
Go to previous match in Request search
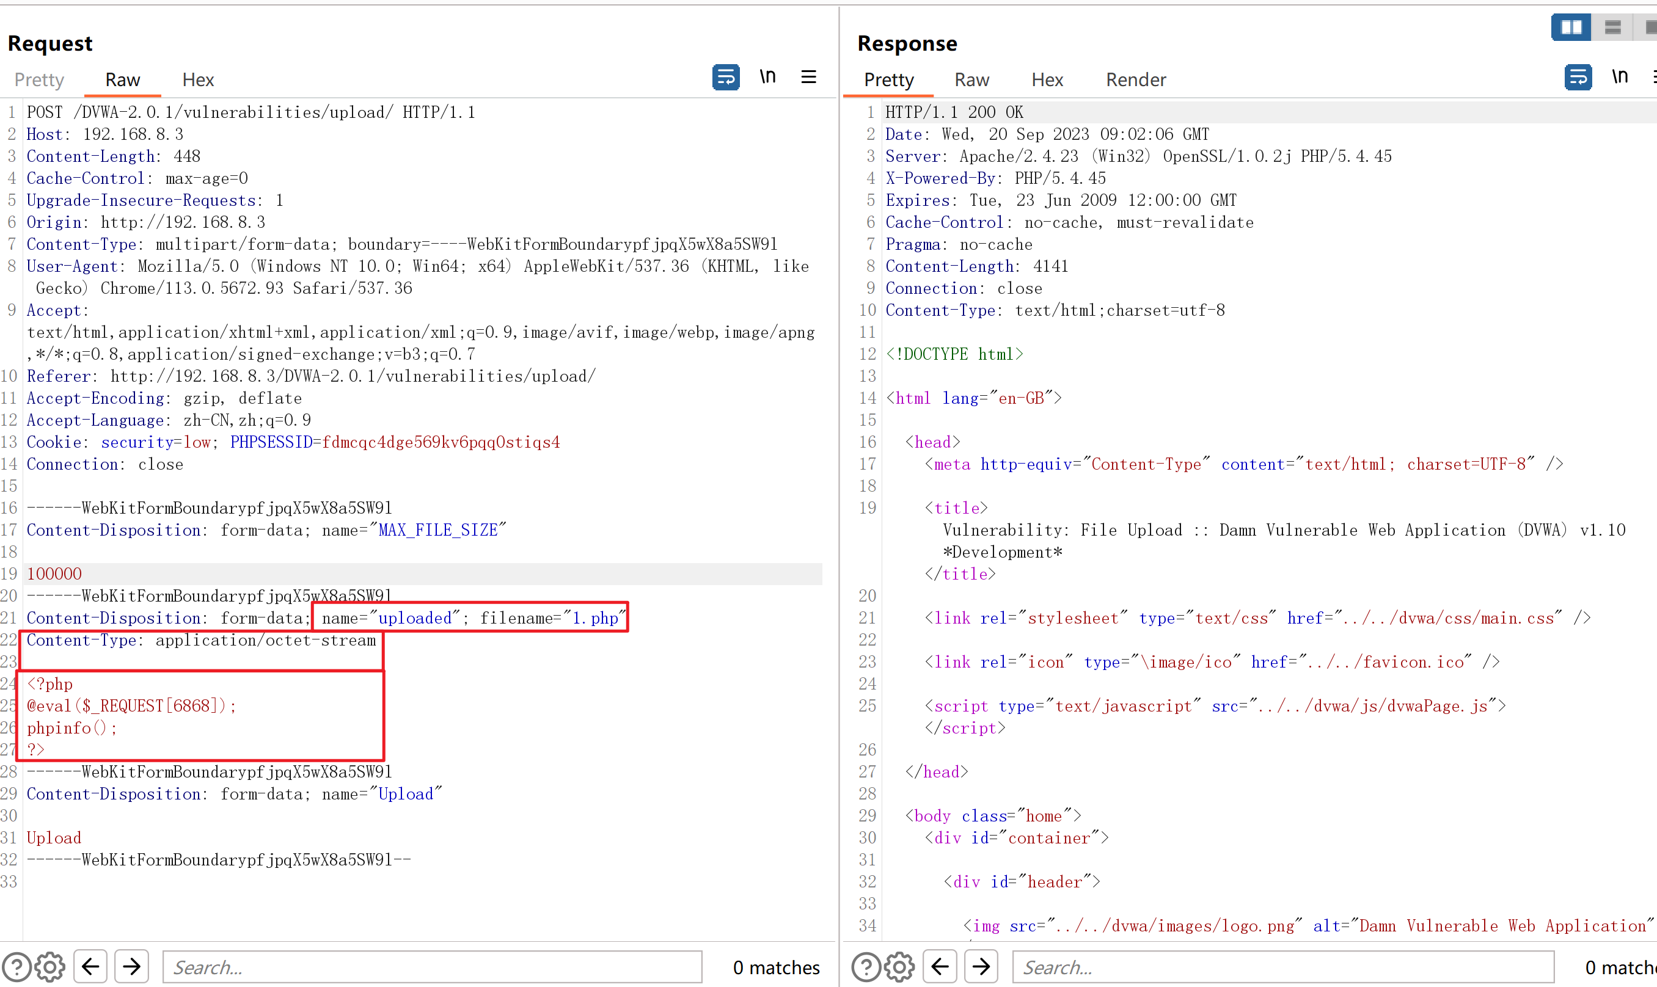coord(90,966)
